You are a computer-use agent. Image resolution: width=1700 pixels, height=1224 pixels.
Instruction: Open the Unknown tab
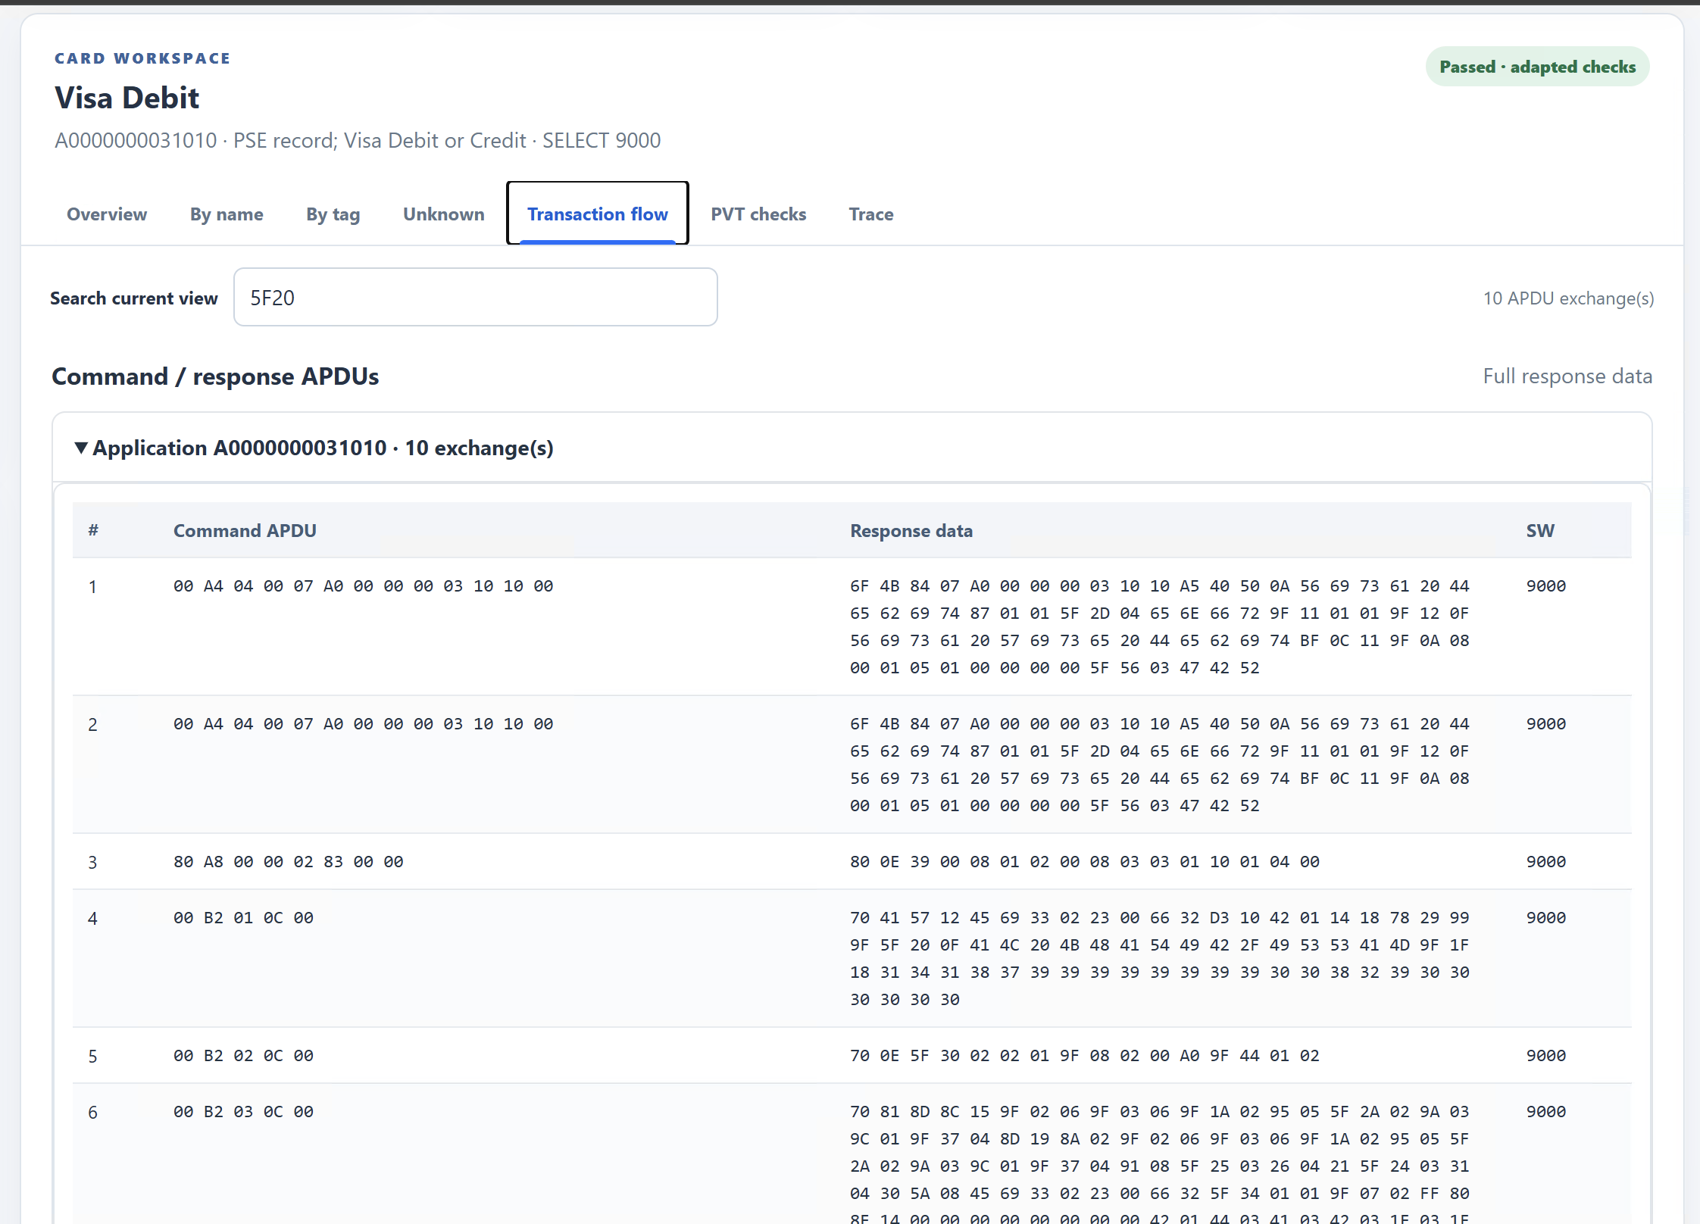444,214
